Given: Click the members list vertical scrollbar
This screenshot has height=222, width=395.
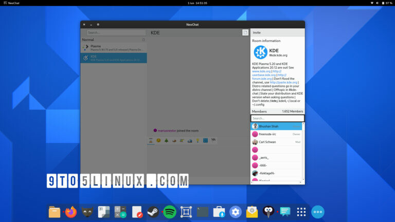Looking at the screenshot, I should coord(303,152).
